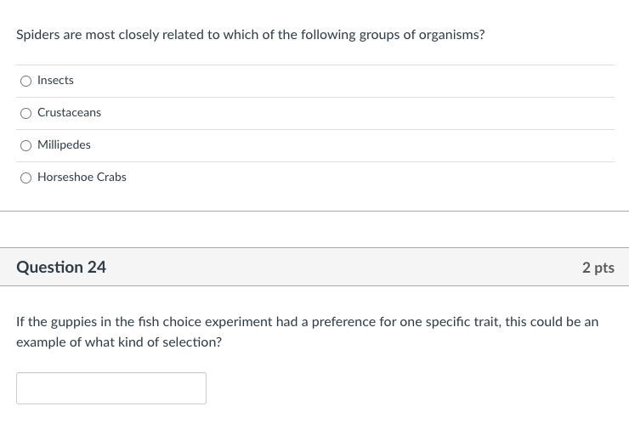Mark the Millipedes radio button
Viewport: 629px width, 429px height.
click(x=26, y=145)
